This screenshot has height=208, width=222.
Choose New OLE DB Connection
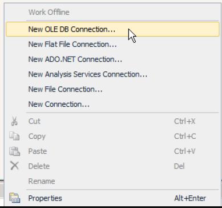(x=112, y=29)
